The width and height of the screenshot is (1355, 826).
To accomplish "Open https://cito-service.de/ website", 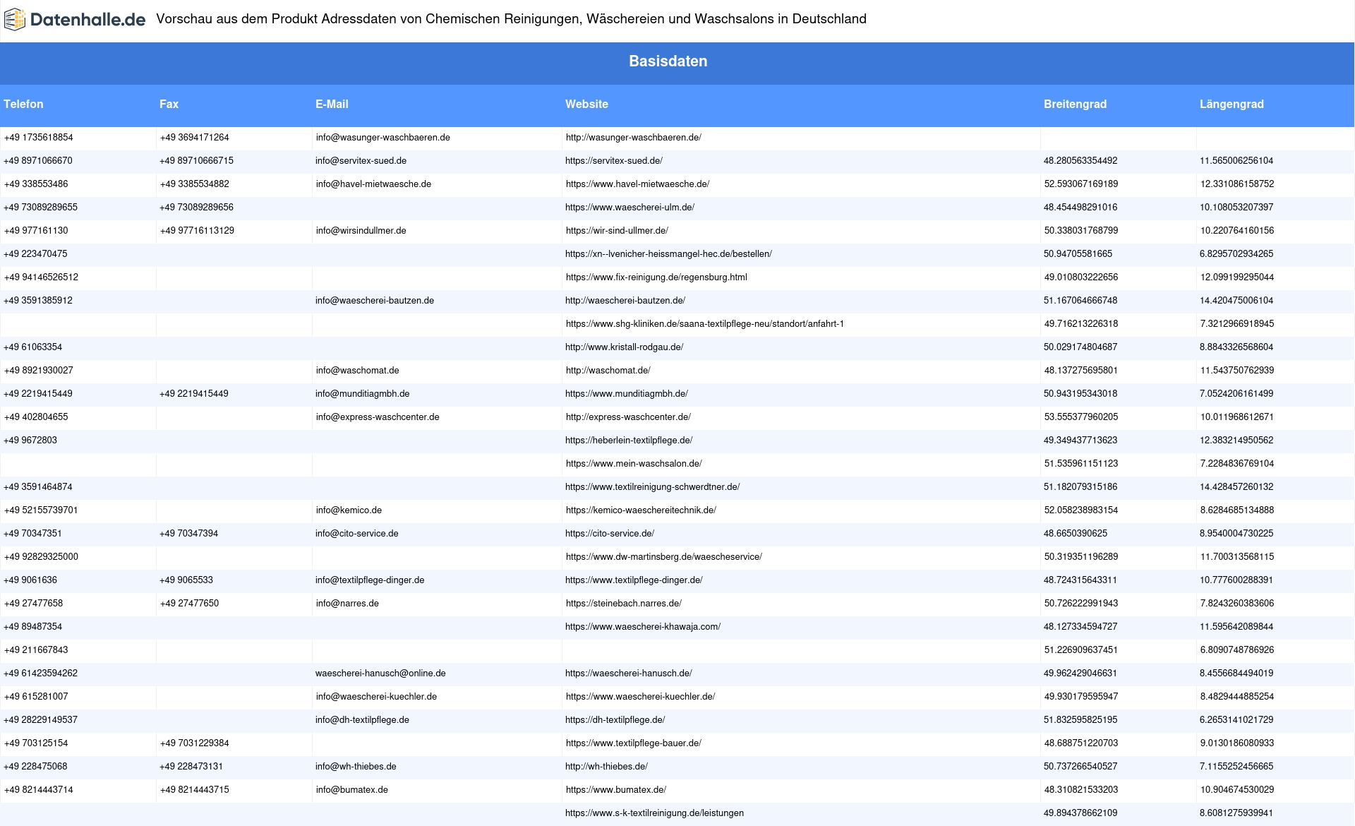I will [610, 534].
